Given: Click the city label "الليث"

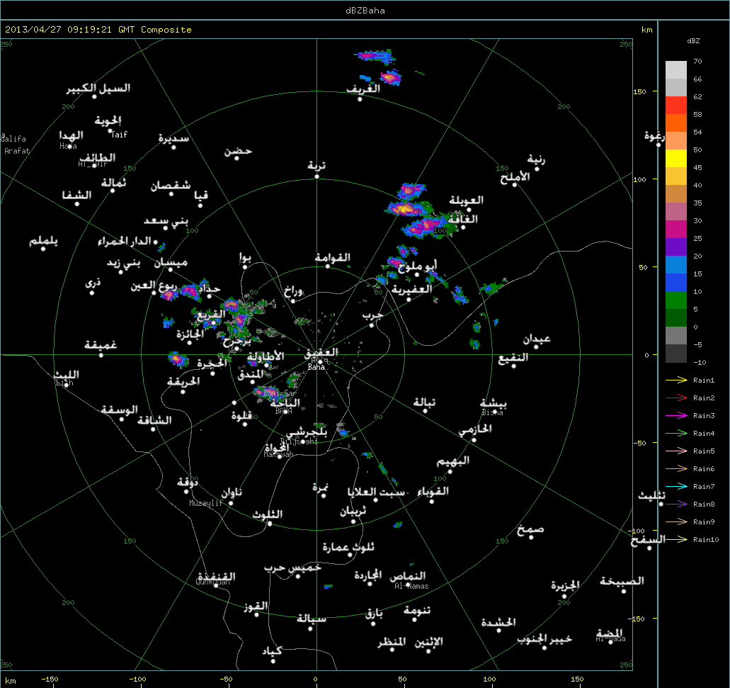Looking at the screenshot, I should (x=67, y=375).
